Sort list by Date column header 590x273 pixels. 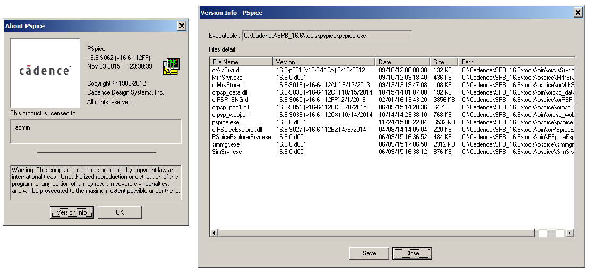pyautogui.click(x=403, y=62)
